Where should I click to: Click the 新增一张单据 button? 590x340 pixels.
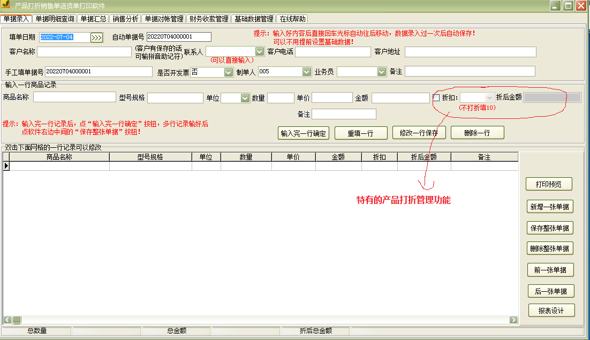(550, 207)
